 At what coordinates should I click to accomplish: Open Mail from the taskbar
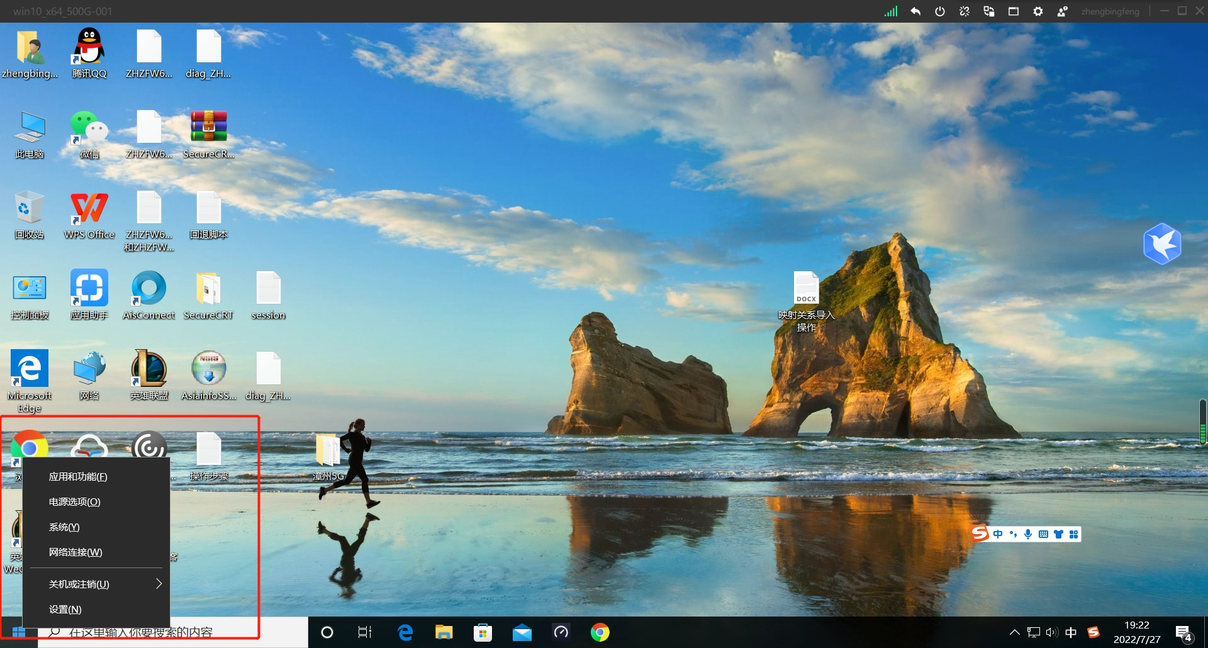[x=522, y=632]
